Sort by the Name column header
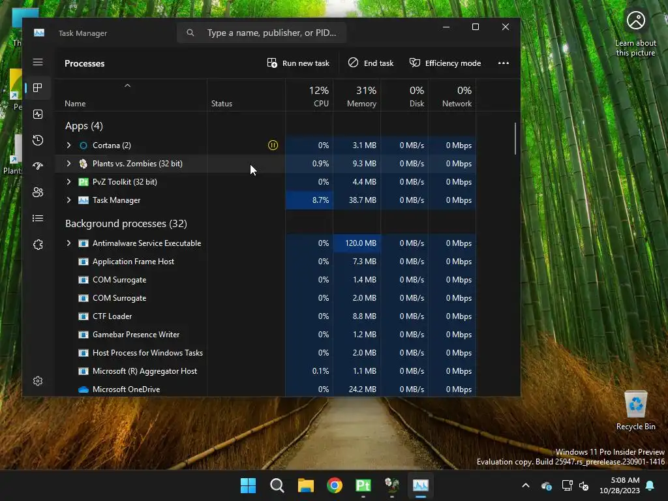This screenshot has height=501, width=668. pyautogui.click(x=130, y=96)
